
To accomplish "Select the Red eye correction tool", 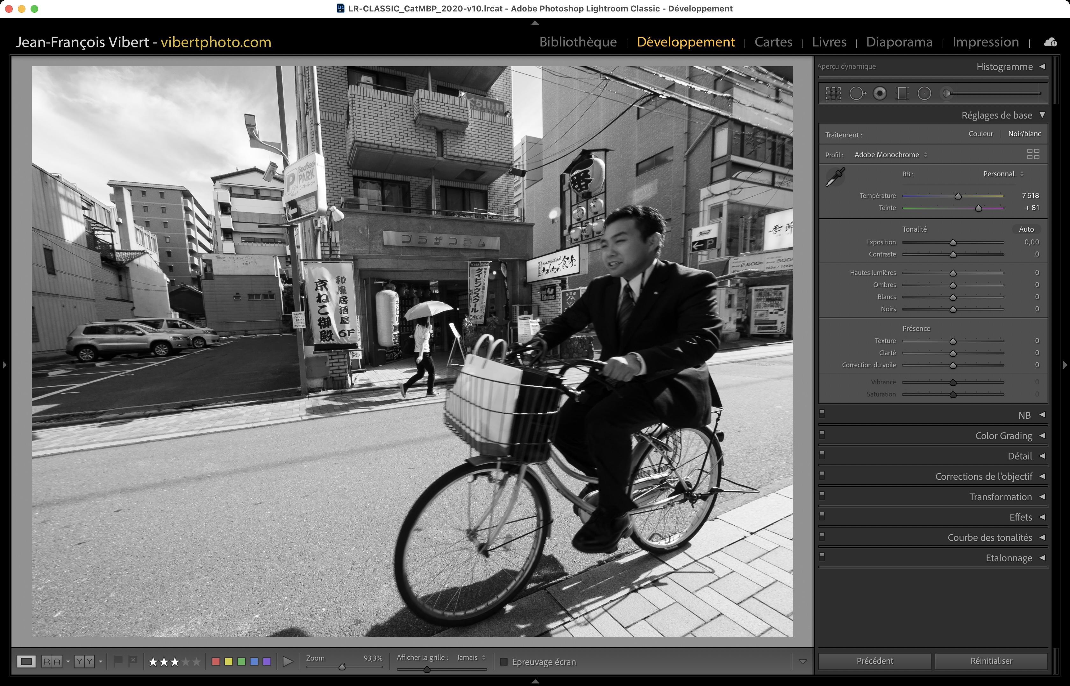I will [x=880, y=94].
